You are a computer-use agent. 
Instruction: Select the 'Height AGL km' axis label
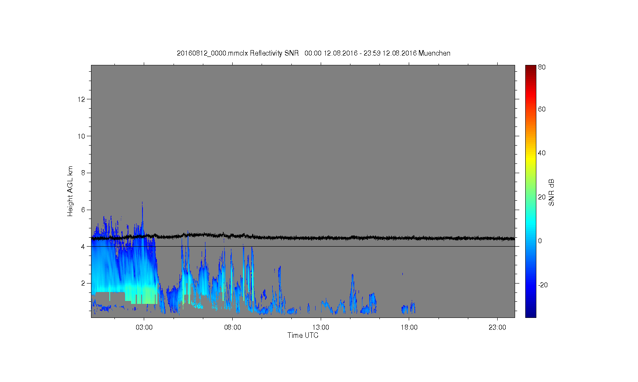(70, 191)
